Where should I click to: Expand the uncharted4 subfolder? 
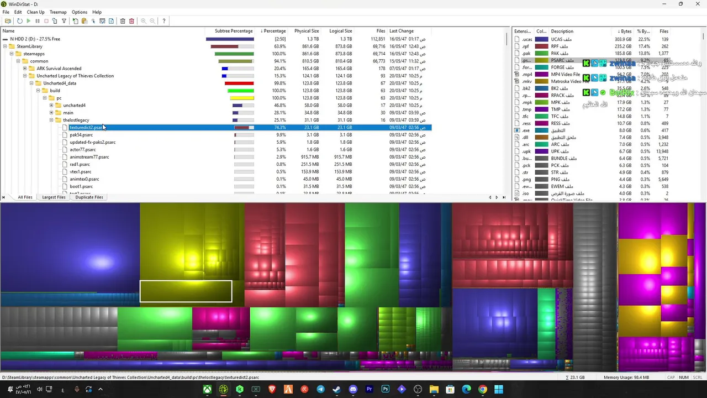click(x=51, y=105)
